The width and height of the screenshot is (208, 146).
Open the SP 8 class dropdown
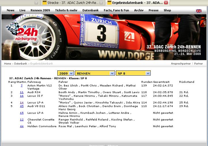pyautogui.click(x=133, y=73)
